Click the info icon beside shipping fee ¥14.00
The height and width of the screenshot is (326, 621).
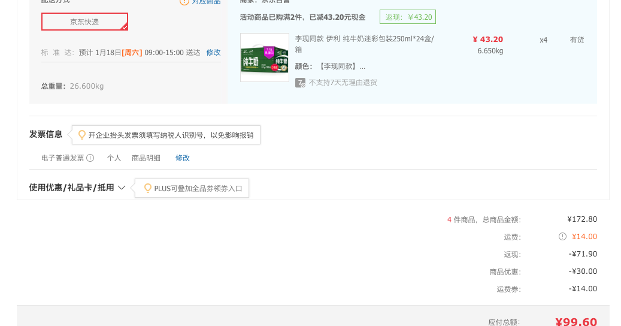coord(562,237)
